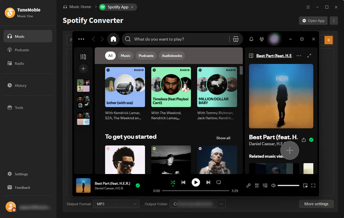Open Spotify three-dot main menu
Image resolution: width=344 pixels, height=218 pixels.
[x=81, y=39]
